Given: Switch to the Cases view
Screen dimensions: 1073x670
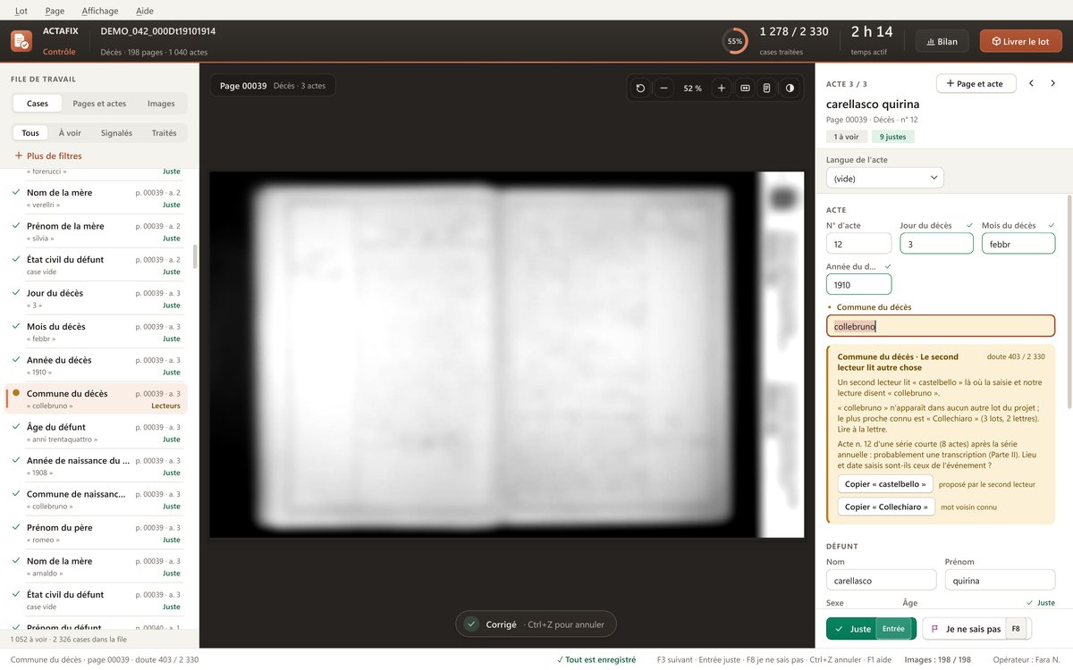Looking at the screenshot, I should (38, 104).
